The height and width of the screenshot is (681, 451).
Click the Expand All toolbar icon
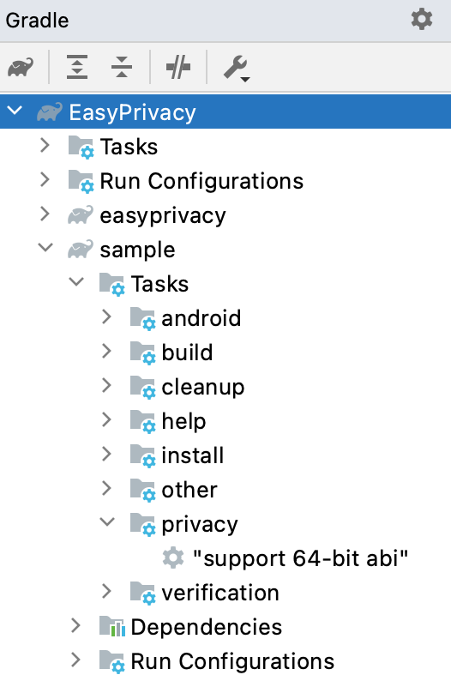[x=77, y=67]
